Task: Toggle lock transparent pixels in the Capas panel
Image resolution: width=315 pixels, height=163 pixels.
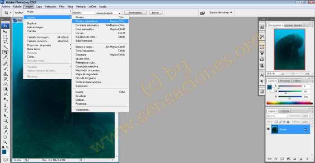Action: coord(276,122)
